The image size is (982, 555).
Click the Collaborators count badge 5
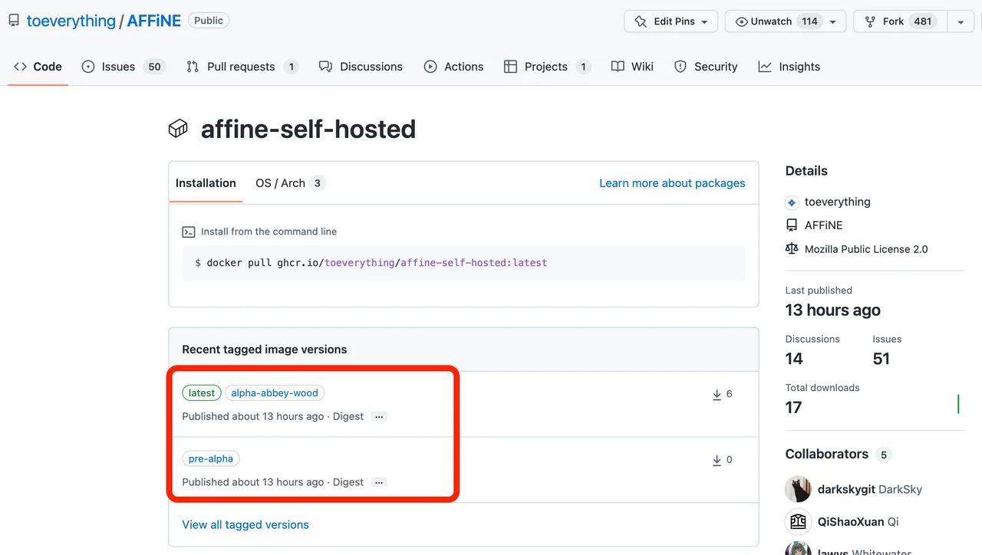point(884,455)
